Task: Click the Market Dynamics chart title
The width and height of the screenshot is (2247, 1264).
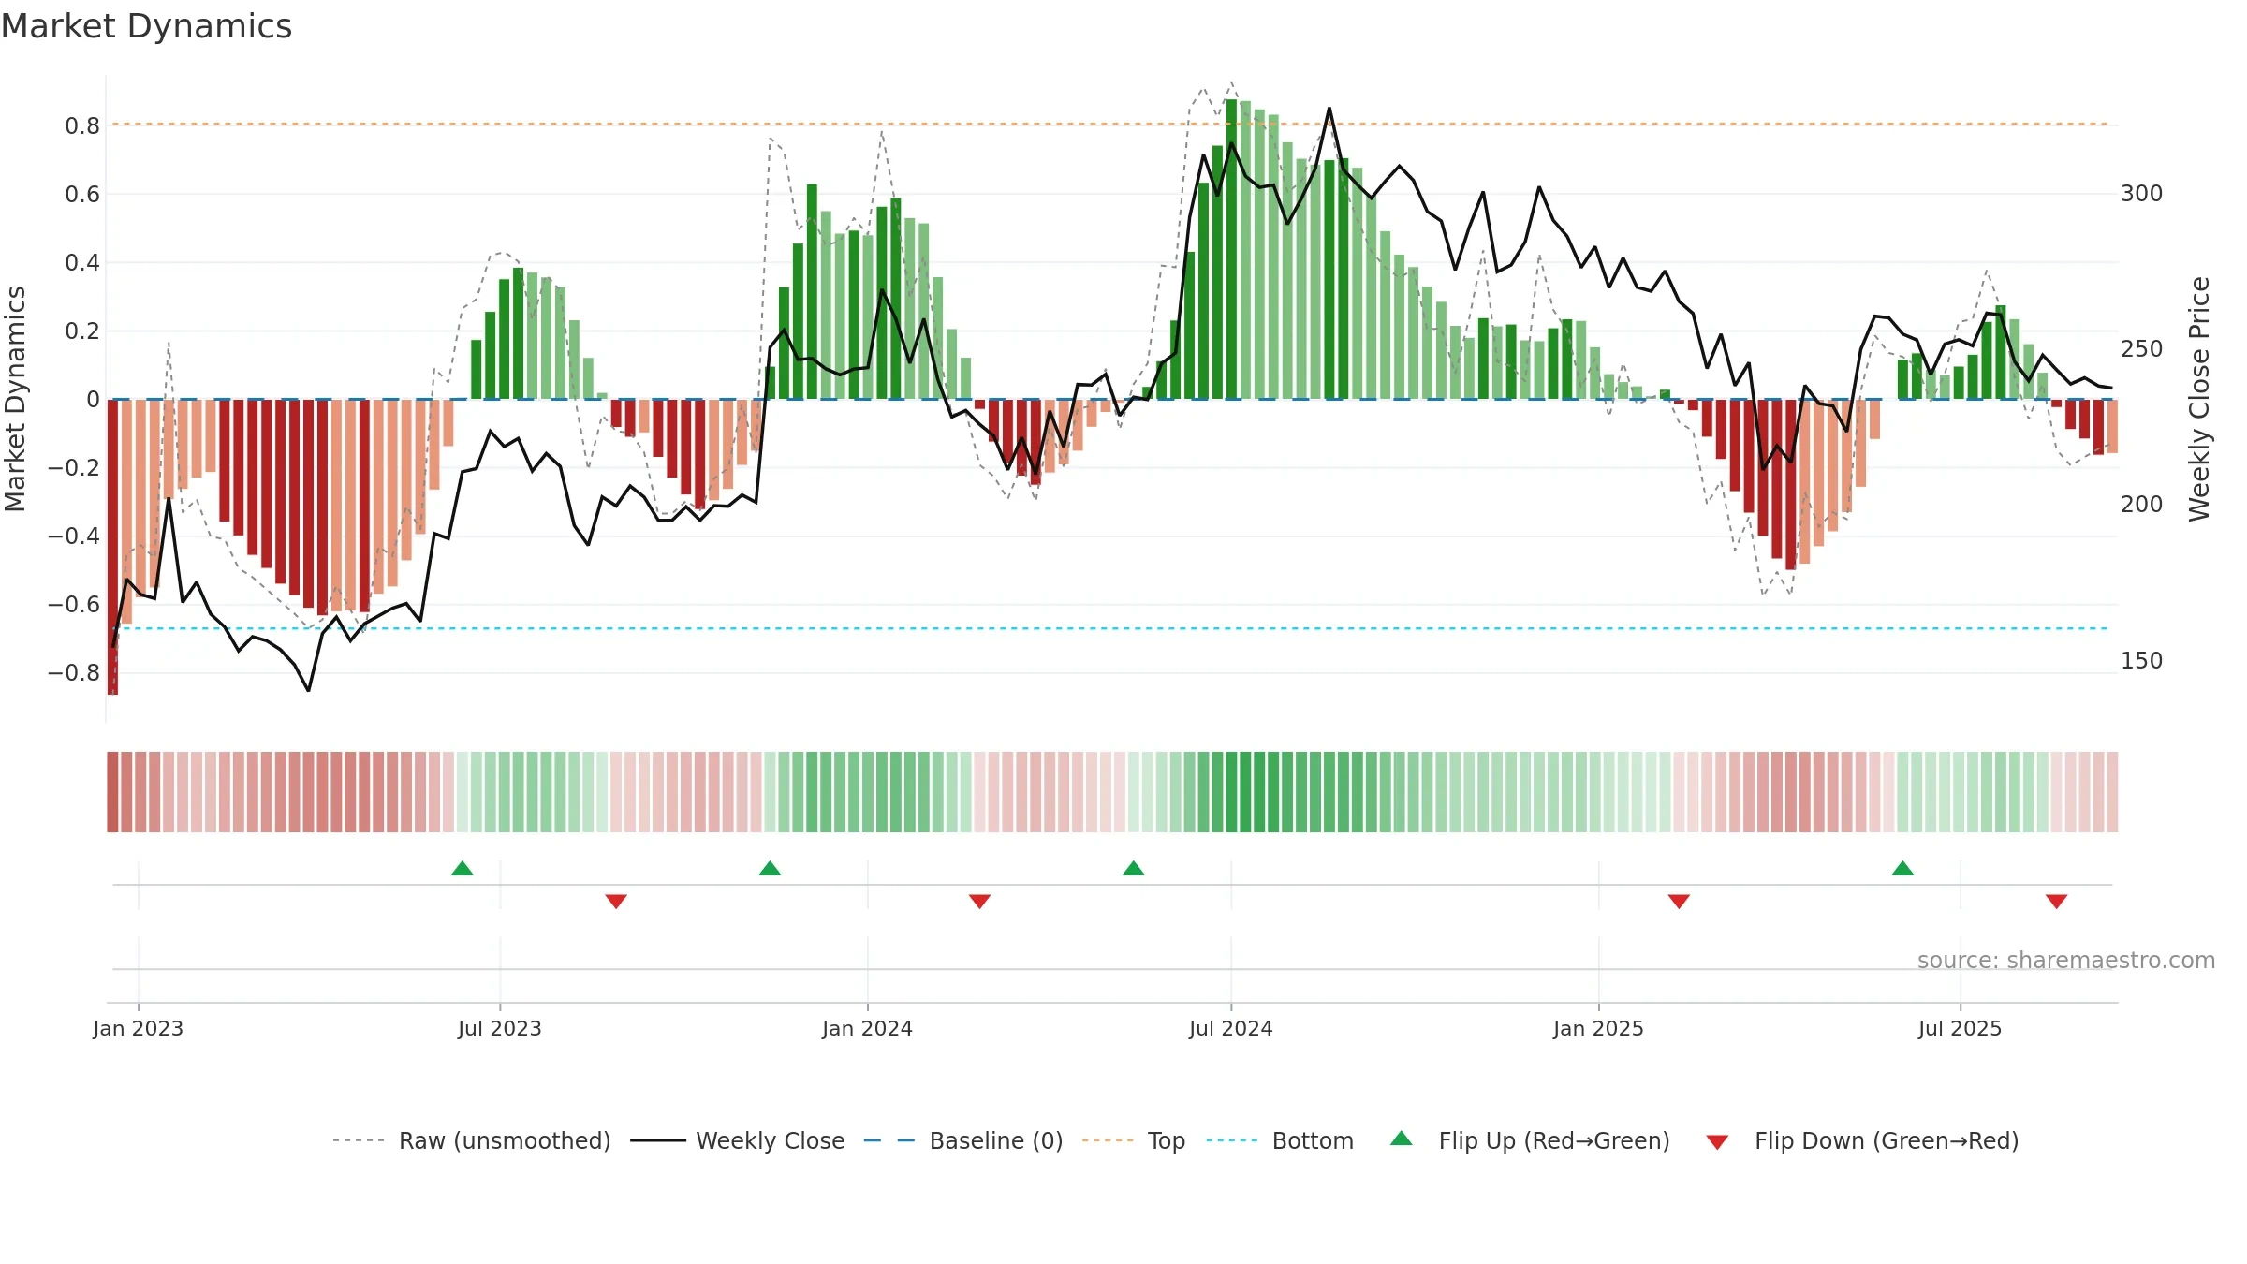Action: click(146, 26)
